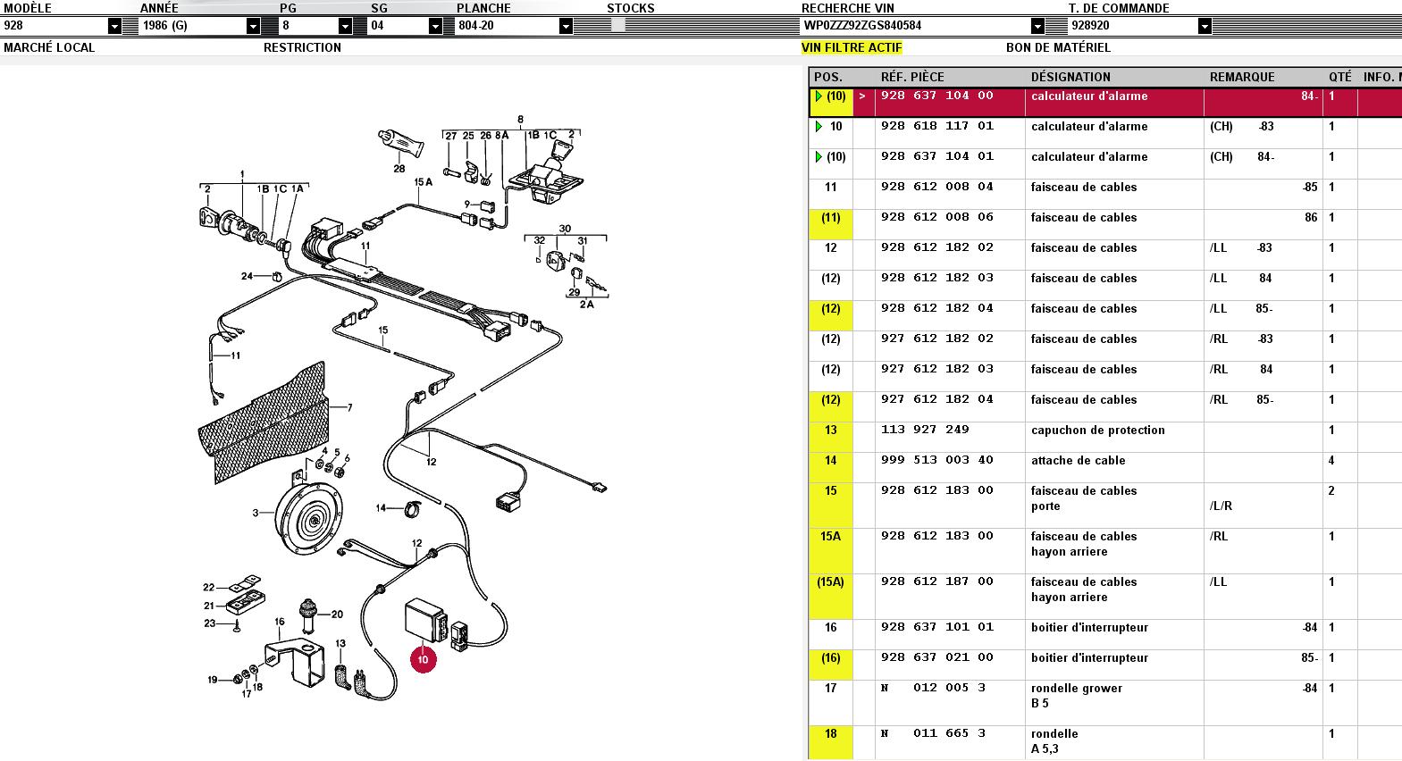1402x761 pixels.
Task: Open the RECHERCHE VIN dropdown arrow
Action: (1037, 26)
